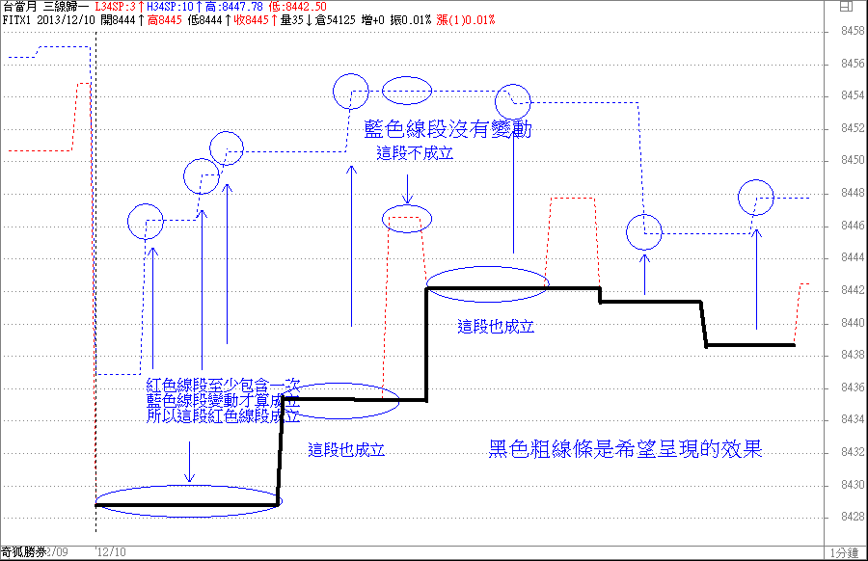868x561 pixels.
Task: Click the red 漲(1)0.01% value
Action: tap(466, 19)
